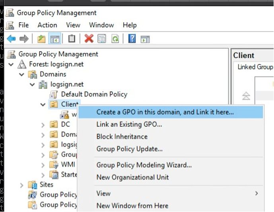The width and height of the screenshot is (274, 212).
Task: Click the move-to-top double arrow icon
Action: pyautogui.click(x=246, y=96)
